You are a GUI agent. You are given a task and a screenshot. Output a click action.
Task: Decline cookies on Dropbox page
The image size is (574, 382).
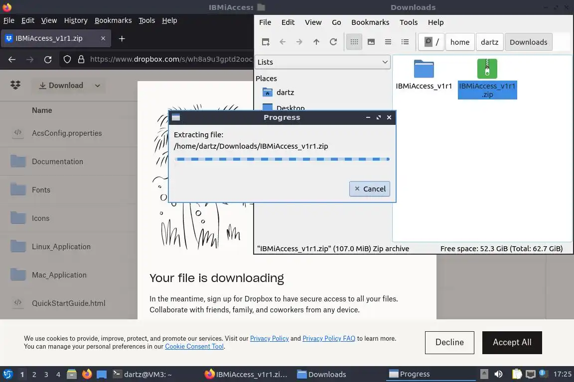(x=449, y=343)
